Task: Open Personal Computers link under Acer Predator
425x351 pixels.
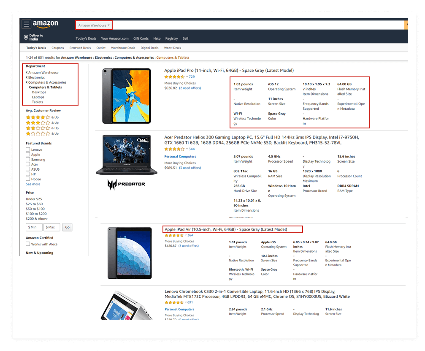Action: pos(180,157)
